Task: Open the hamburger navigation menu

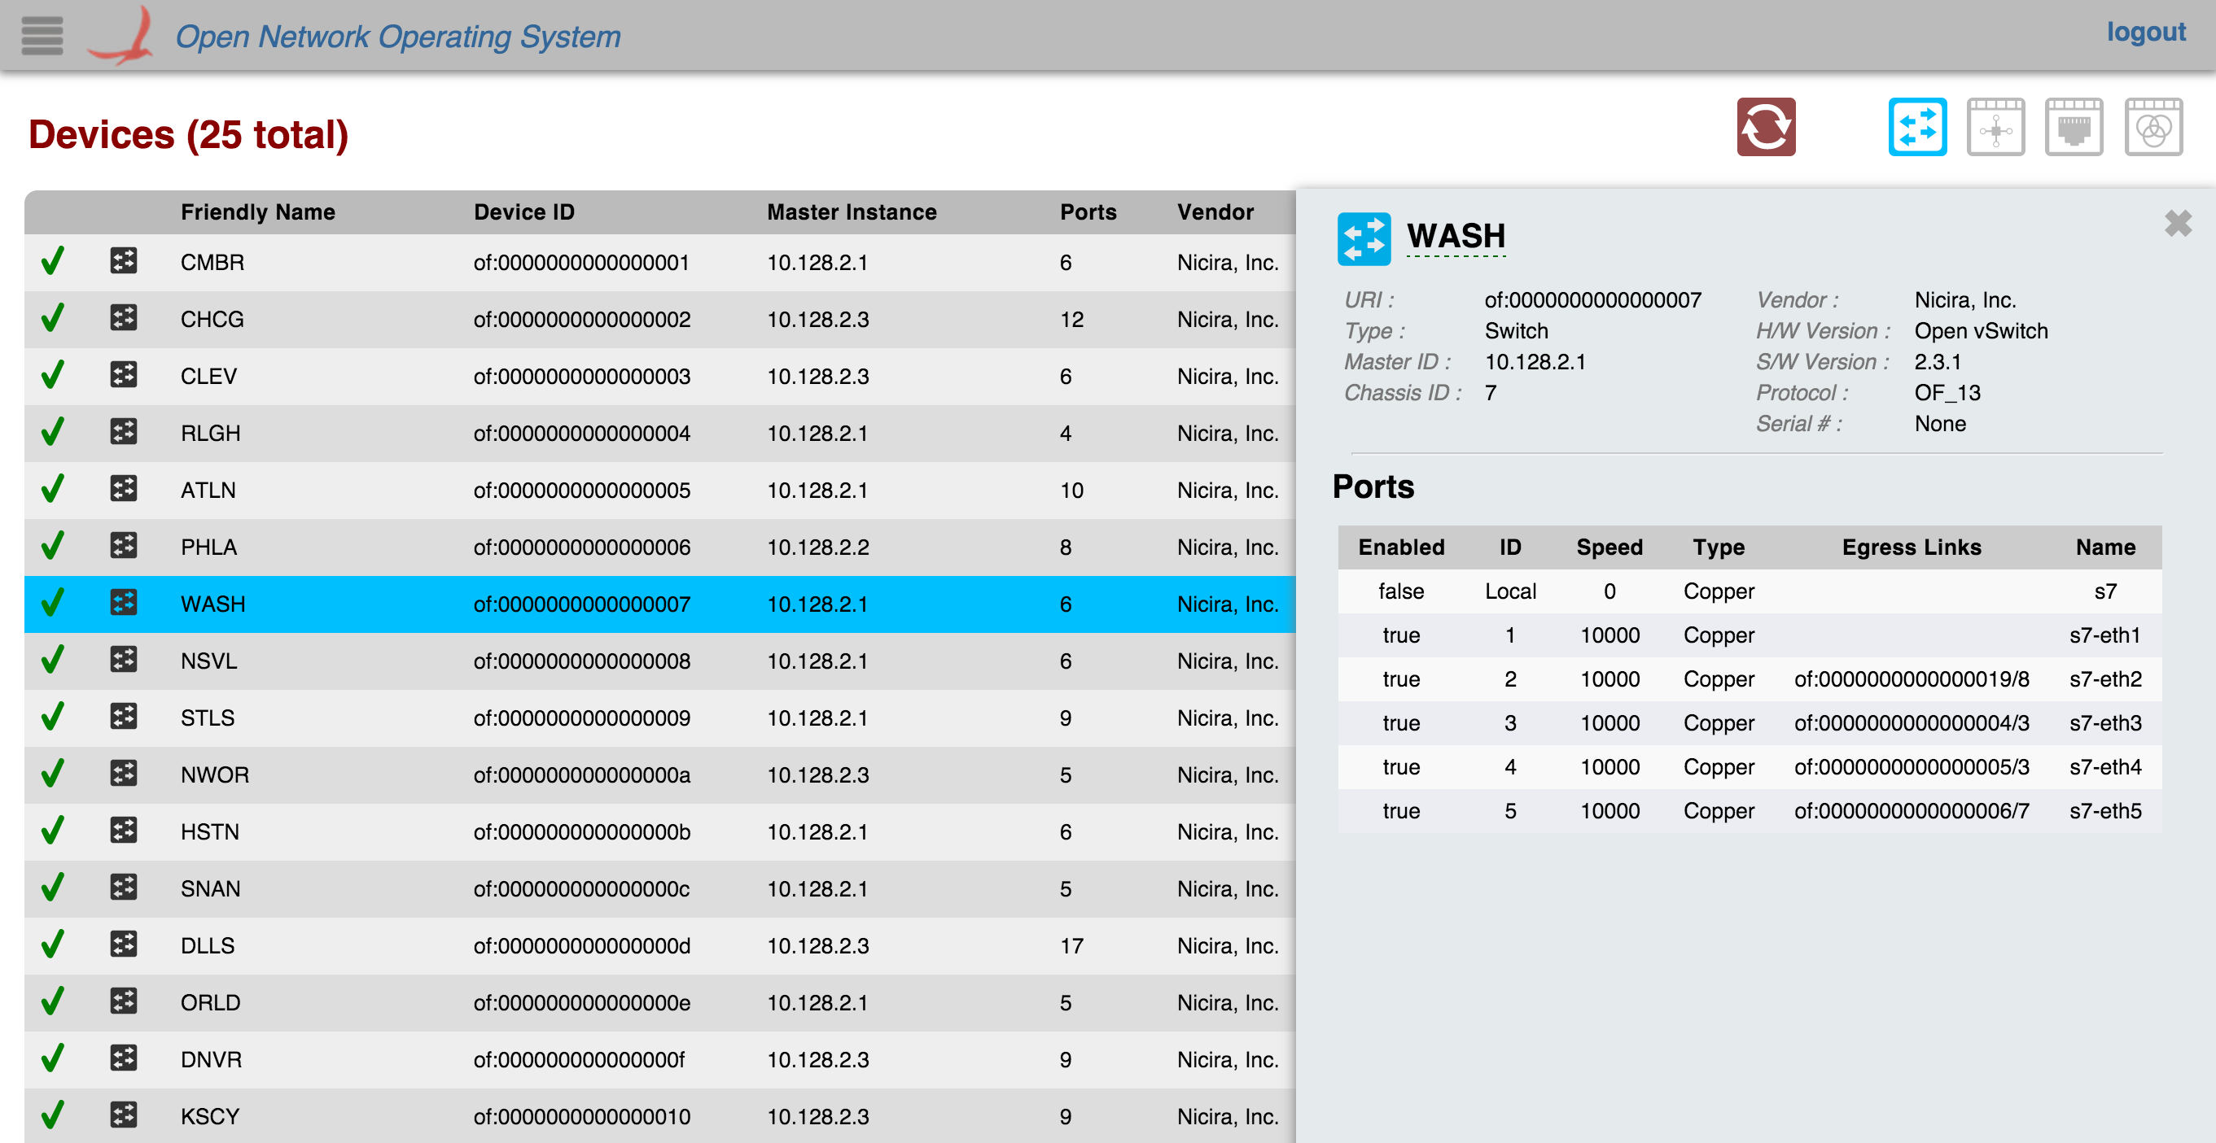Action: pyautogui.click(x=42, y=36)
